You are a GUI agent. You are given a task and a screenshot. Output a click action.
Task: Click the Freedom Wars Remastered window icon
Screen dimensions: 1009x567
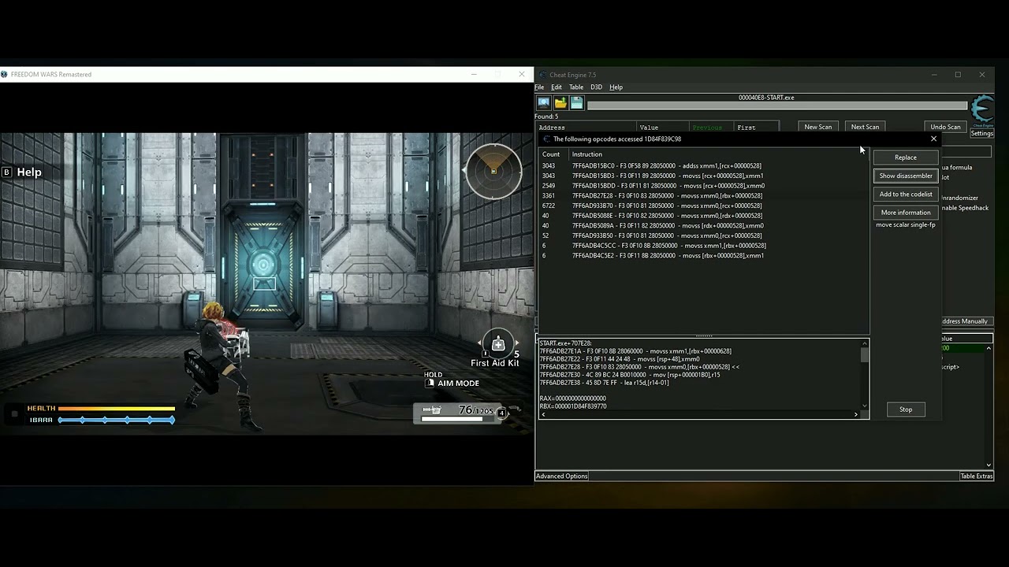point(4,75)
